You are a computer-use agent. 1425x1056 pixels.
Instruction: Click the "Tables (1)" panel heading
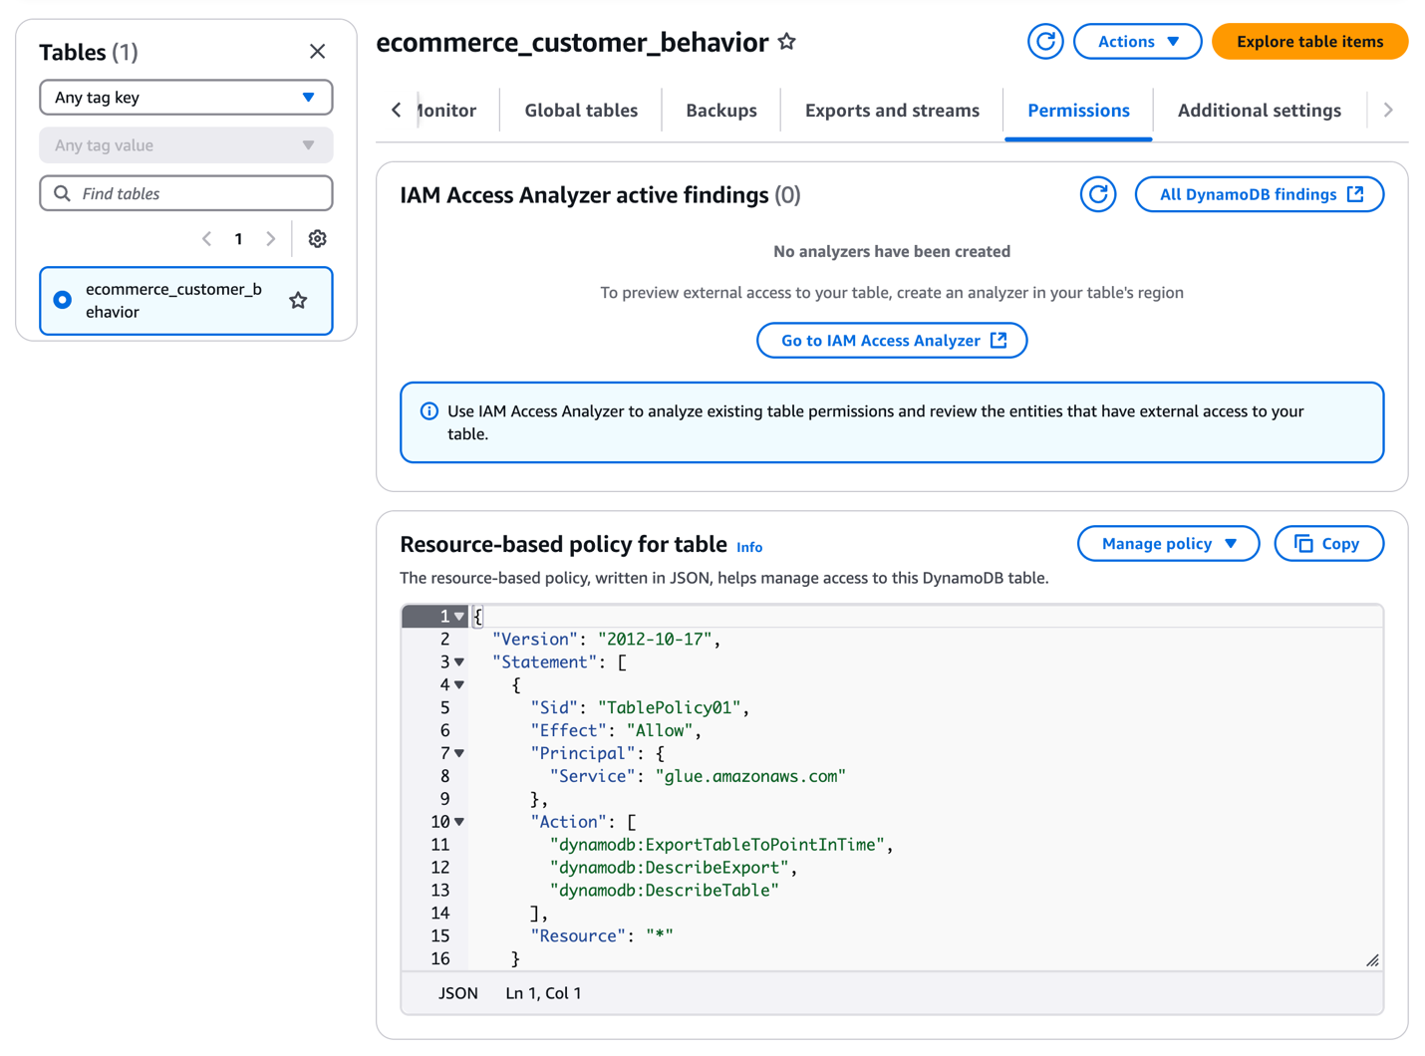click(89, 52)
